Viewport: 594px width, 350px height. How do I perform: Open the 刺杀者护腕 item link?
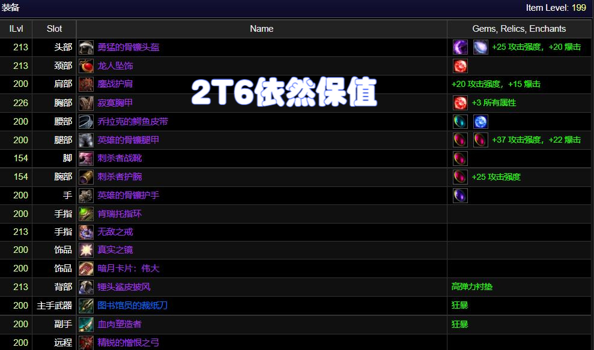coord(120,177)
